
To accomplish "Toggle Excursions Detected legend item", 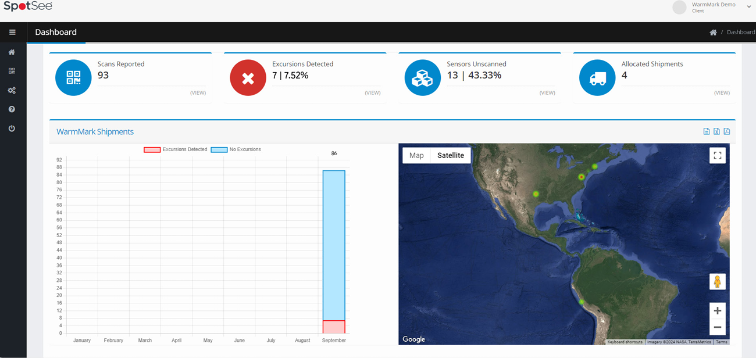I will click(176, 149).
